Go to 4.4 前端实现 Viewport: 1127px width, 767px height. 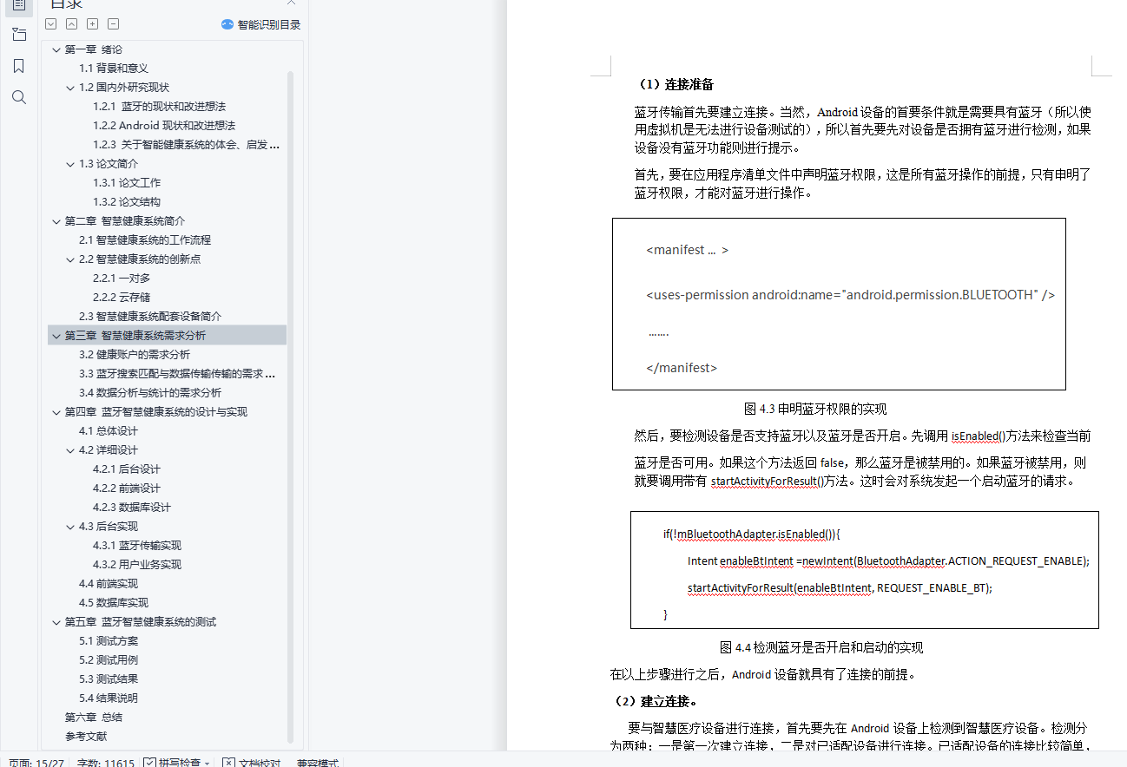(109, 584)
